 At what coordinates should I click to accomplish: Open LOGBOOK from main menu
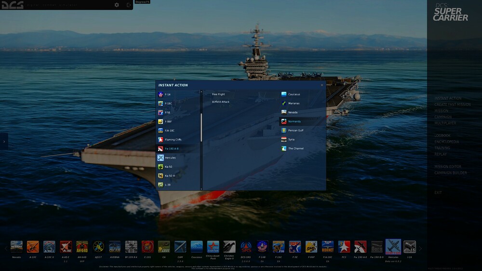coord(442,135)
